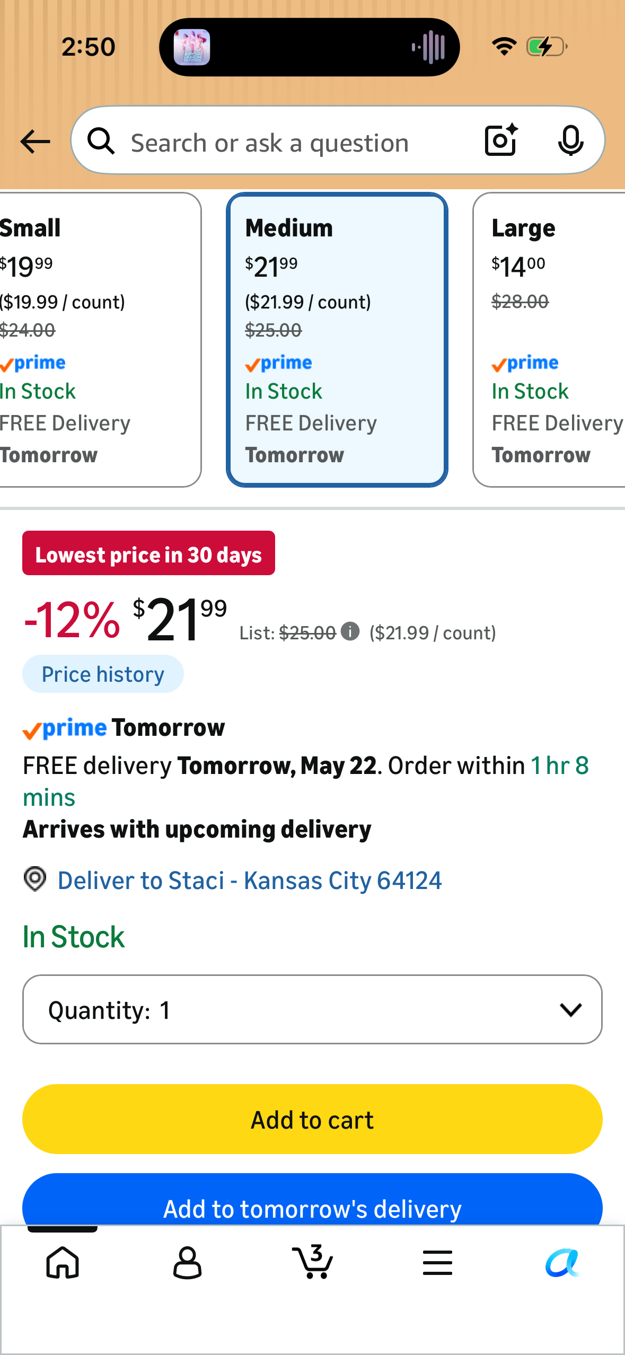Image resolution: width=625 pixels, height=1355 pixels.
Task: Expand the Quantity dropdown
Action: pos(312,1009)
